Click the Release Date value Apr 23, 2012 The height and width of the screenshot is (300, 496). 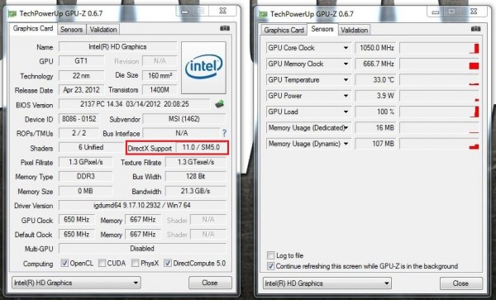[81, 90]
